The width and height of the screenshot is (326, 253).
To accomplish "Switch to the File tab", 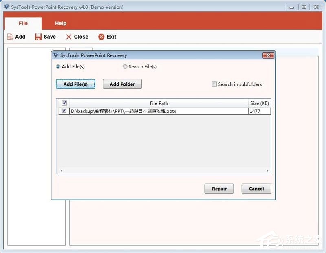I will pyautogui.click(x=23, y=23).
